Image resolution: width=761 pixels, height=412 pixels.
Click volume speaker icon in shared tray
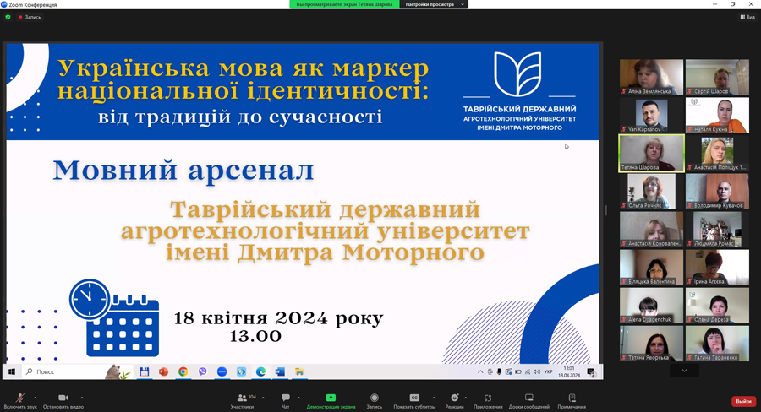click(x=537, y=371)
